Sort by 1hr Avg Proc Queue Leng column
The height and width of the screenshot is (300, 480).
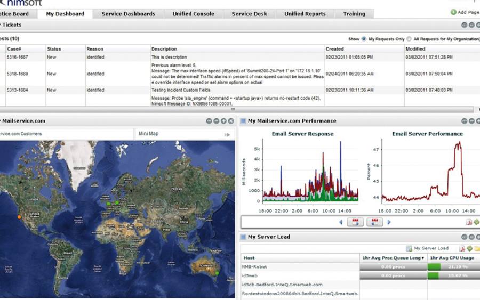(x=394, y=258)
